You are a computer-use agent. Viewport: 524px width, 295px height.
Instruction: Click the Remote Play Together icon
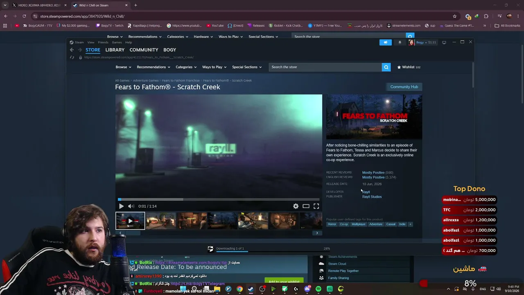point(321,271)
